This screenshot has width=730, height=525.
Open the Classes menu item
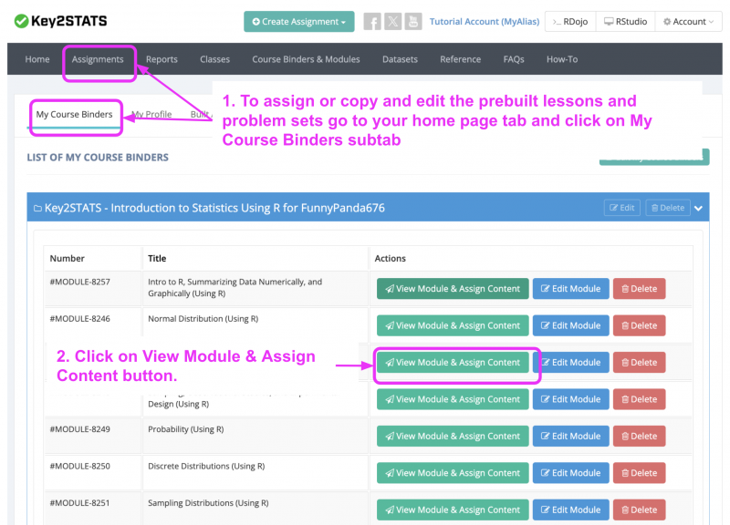click(214, 59)
